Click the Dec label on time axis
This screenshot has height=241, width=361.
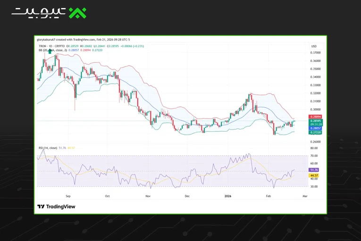(187, 196)
